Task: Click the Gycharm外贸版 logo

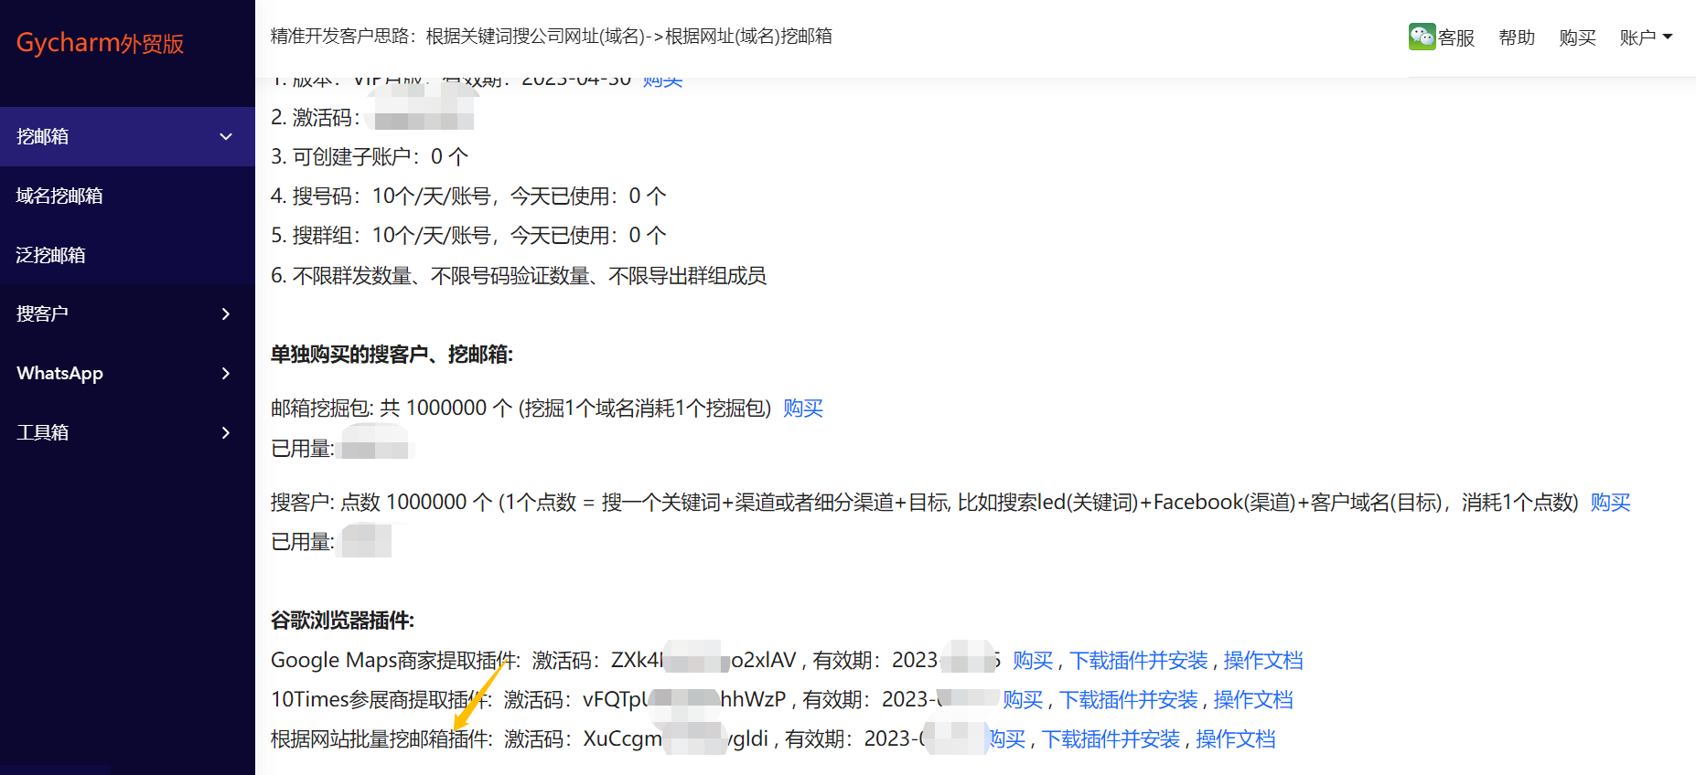Action: (100, 43)
